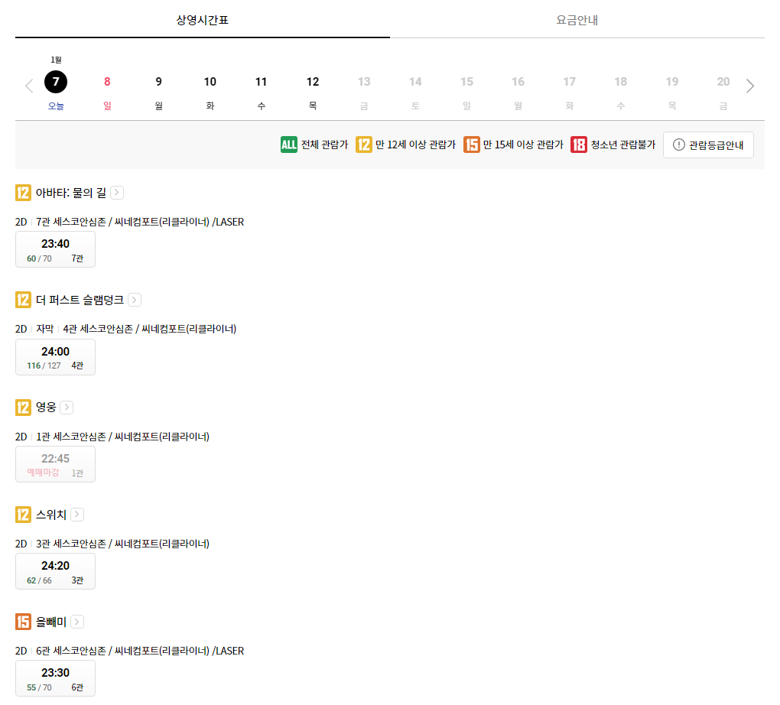This screenshot has height=705, width=780.
Task: Click '6관 세스코안심존' LASER hall text
Action: tap(140, 651)
